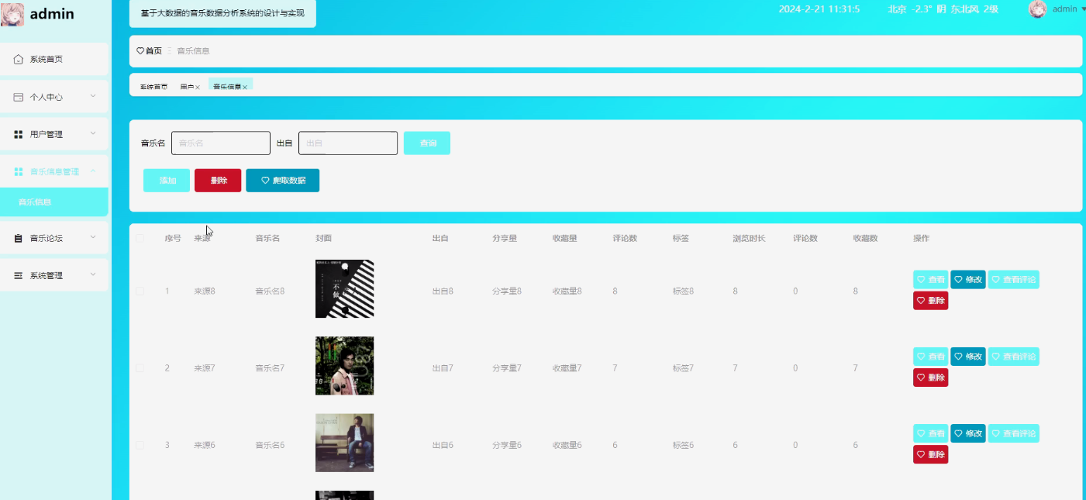Click the 浏览时长 column header
The image size is (1086, 500).
pyautogui.click(x=750, y=238)
